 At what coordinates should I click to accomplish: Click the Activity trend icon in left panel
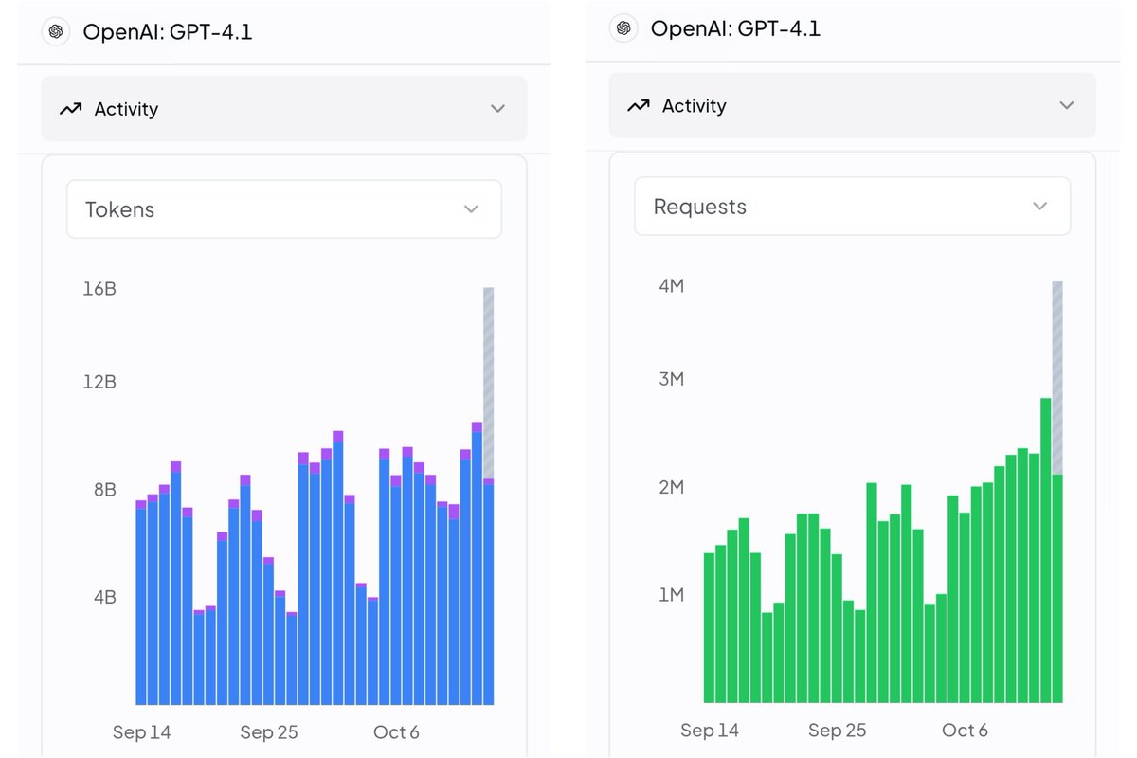[x=70, y=109]
